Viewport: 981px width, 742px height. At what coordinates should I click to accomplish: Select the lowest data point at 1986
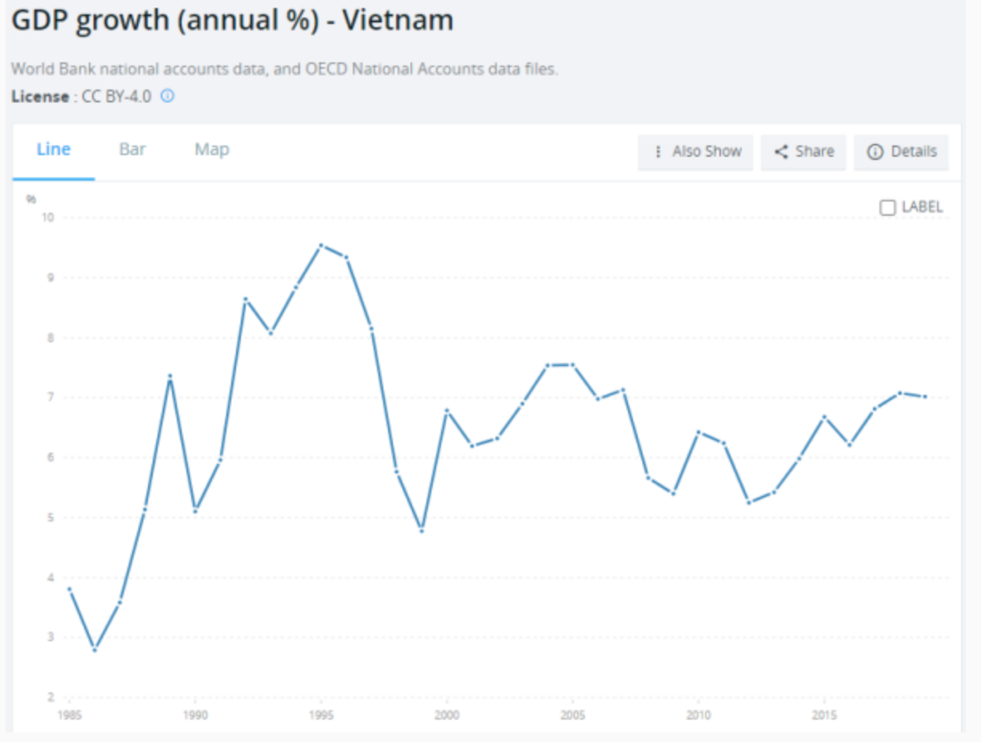(94, 649)
